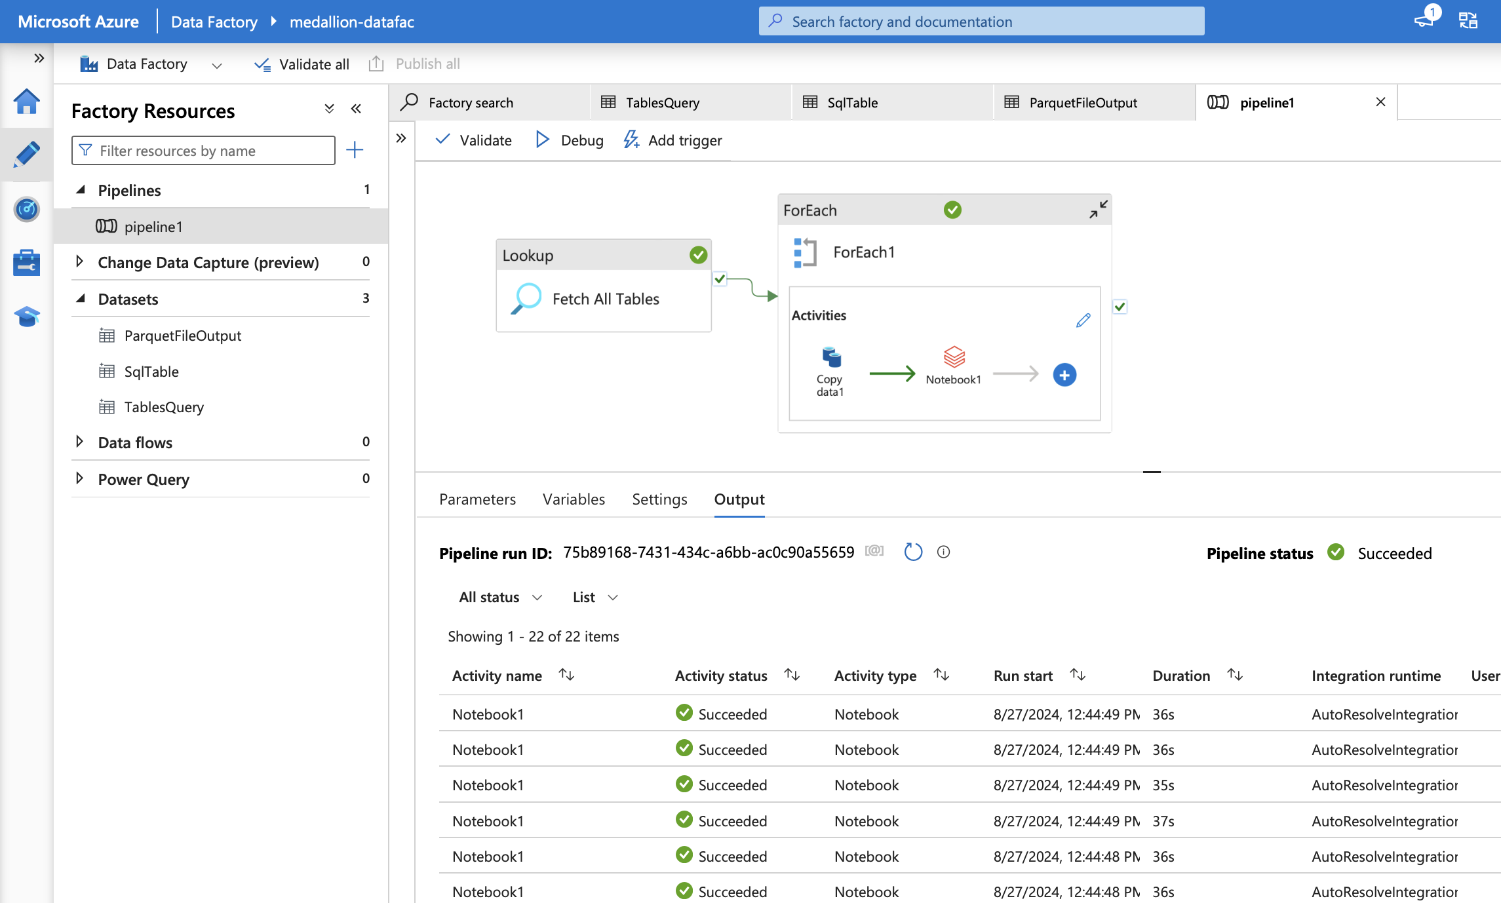Click success output checkbox on Lookup activity
This screenshot has height=903, width=1501.
click(720, 279)
